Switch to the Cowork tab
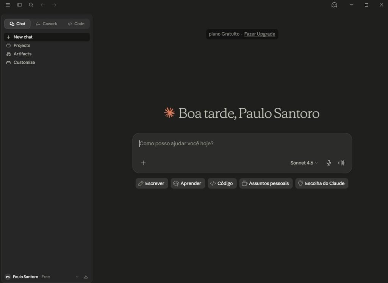The image size is (388, 283). coord(47,24)
